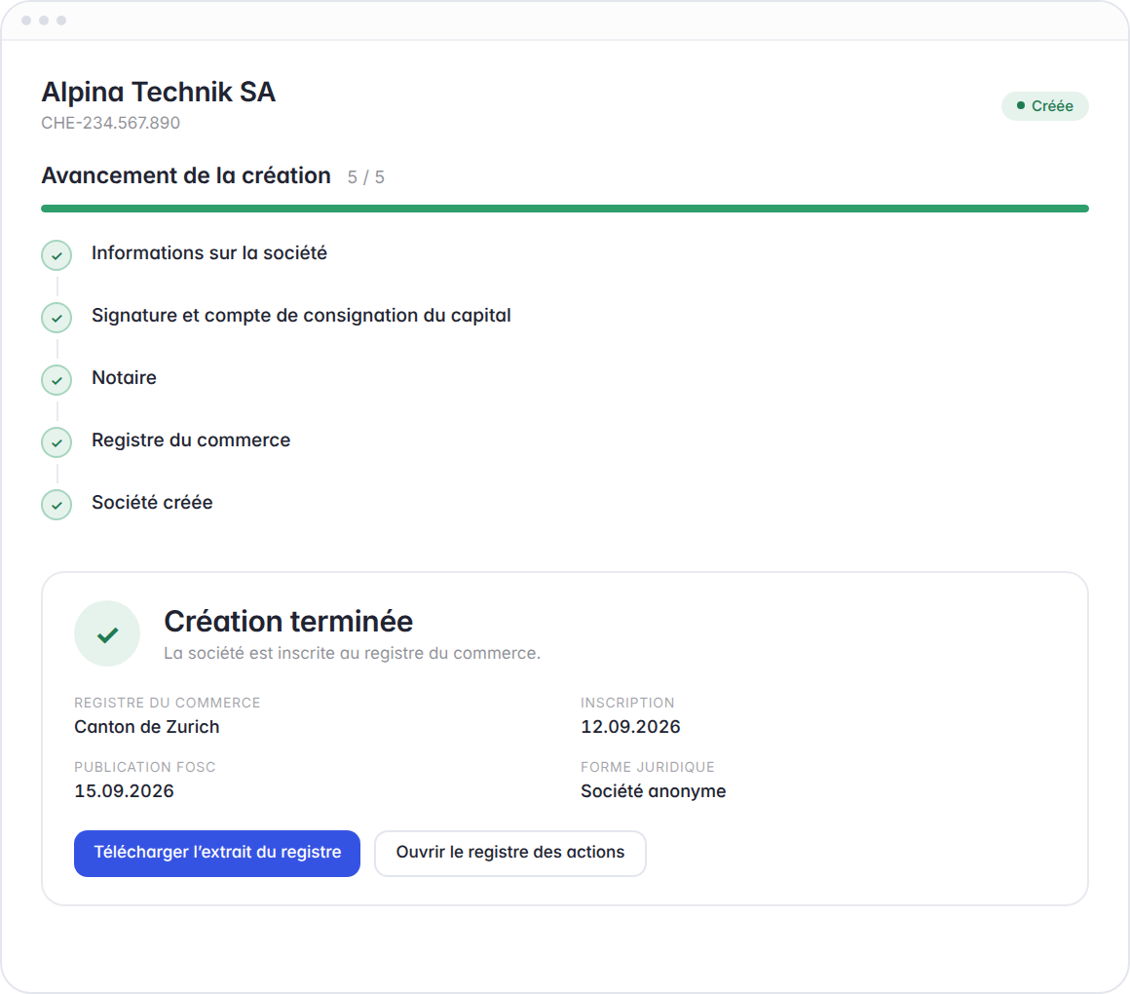Click the FORME JURIDIQUE field label
Screen dimensions: 1130x994
(x=648, y=767)
